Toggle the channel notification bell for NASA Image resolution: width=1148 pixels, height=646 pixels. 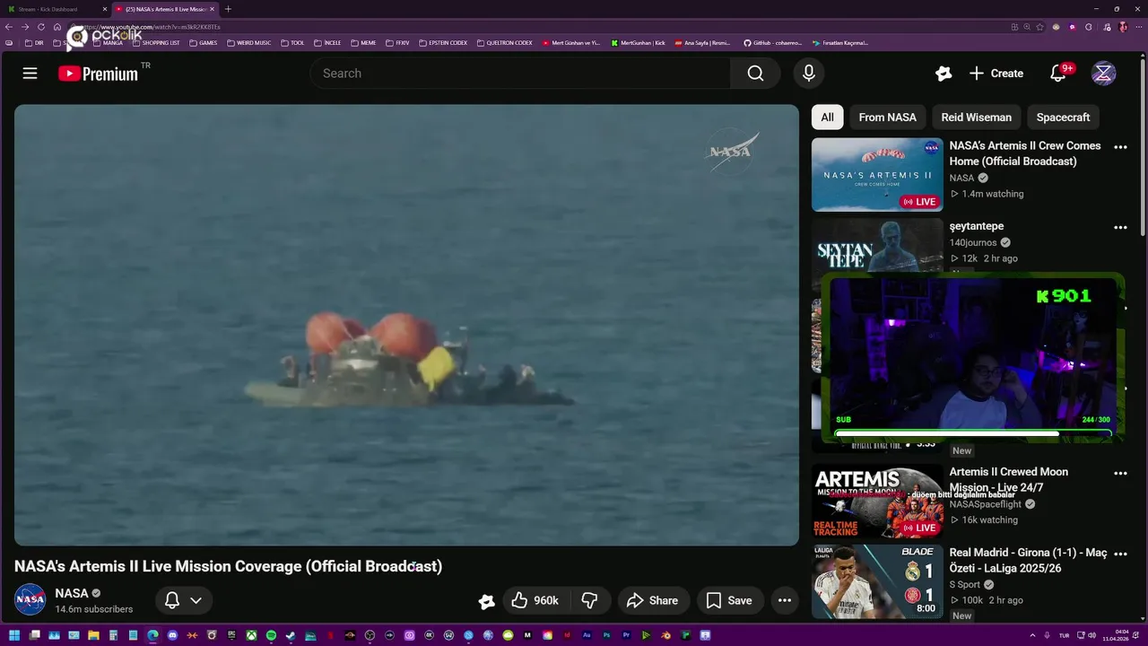click(172, 600)
